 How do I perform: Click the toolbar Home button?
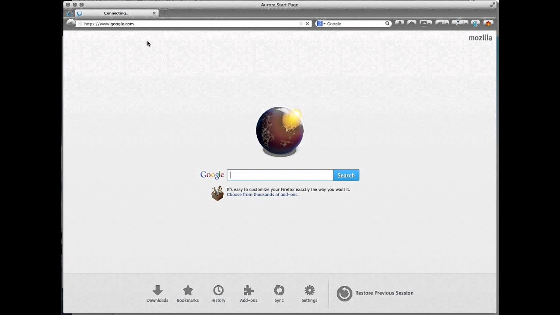tap(412, 23)
